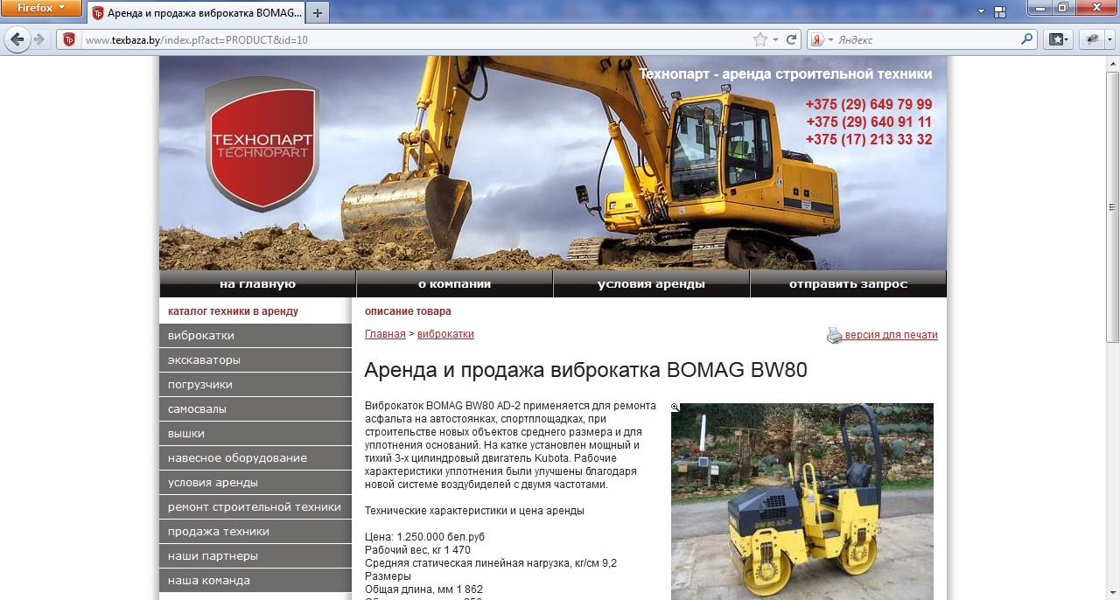Click the forward navigation arrow
The image size is (1120, 600).
coord(38,39)
